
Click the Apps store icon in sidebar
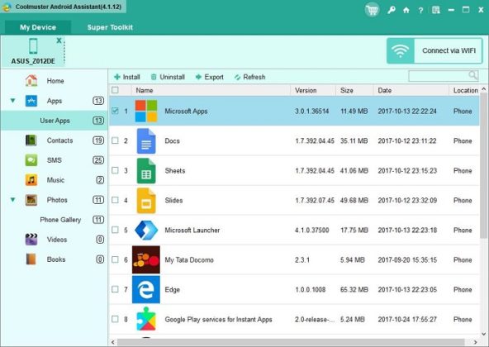[x=31, y=101]
